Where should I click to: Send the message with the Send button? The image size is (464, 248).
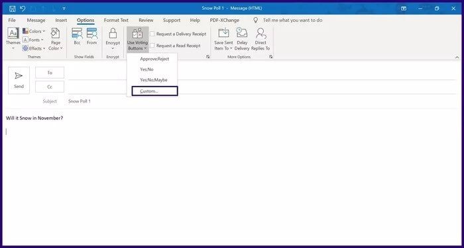coord(19,80)
